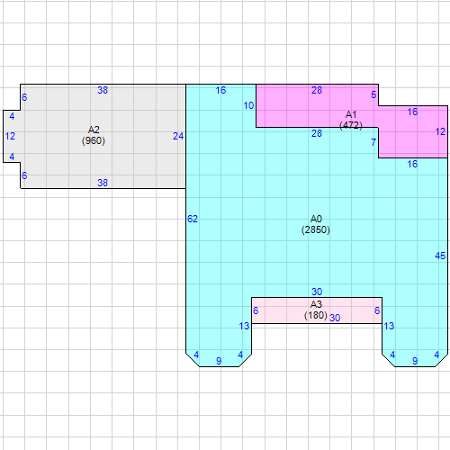Select the 45 dimension label

point(440,256)
